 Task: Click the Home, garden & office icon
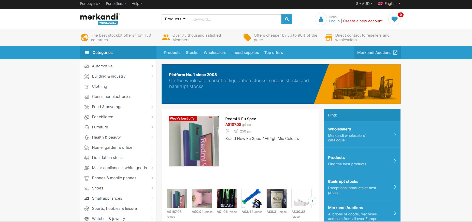tap(87, 147)
